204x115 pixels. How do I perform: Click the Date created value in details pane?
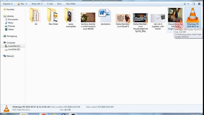pyautogui.click(x=106, y=107)
